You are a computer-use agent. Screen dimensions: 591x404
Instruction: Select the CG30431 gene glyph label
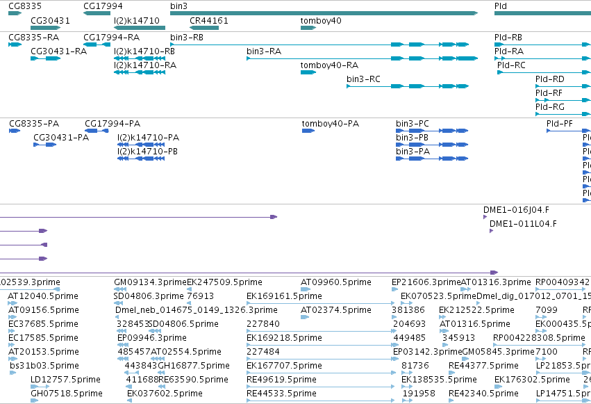[50, 20]
